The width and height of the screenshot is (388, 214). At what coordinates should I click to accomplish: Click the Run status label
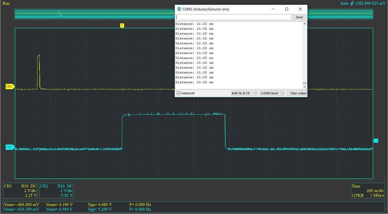(6, 3)
